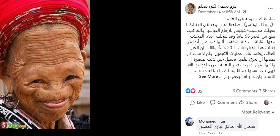
Task: Click the page profile picture avatar
Action: (190, 9)
